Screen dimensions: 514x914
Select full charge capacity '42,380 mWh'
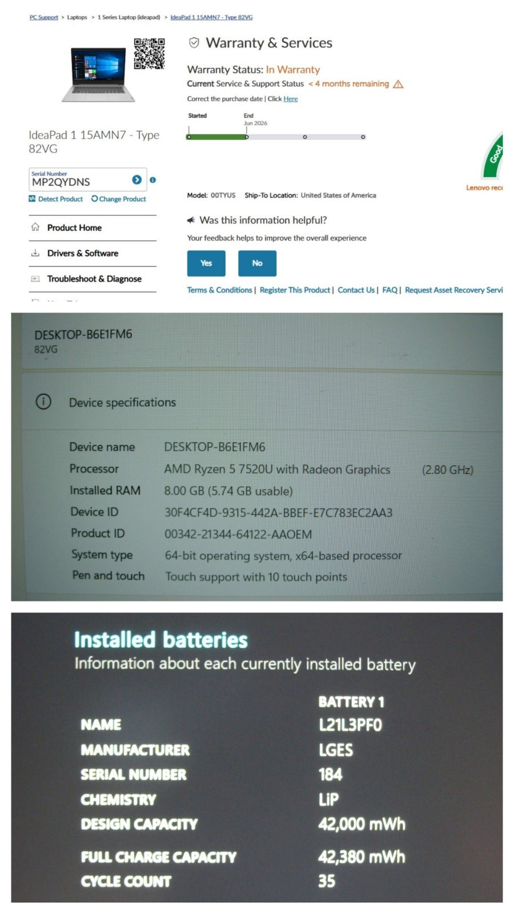point(362,857)
